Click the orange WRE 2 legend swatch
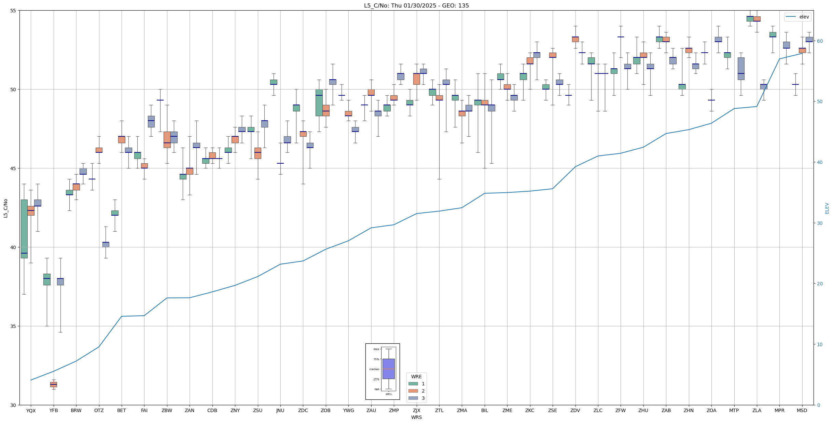833x423 pixels. (413, 391)
